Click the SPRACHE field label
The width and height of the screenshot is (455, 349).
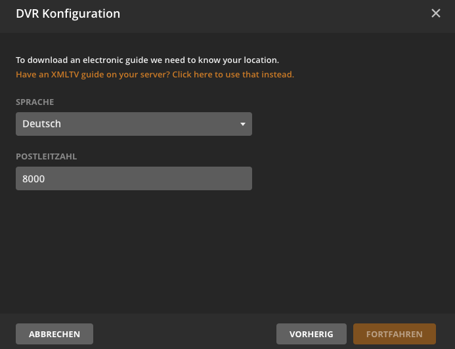pos(35,102)
